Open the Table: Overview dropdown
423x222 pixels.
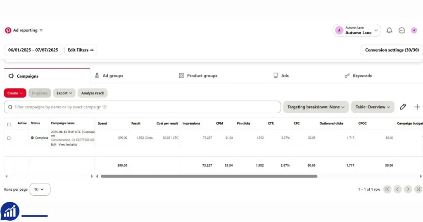tap(373, 107)
